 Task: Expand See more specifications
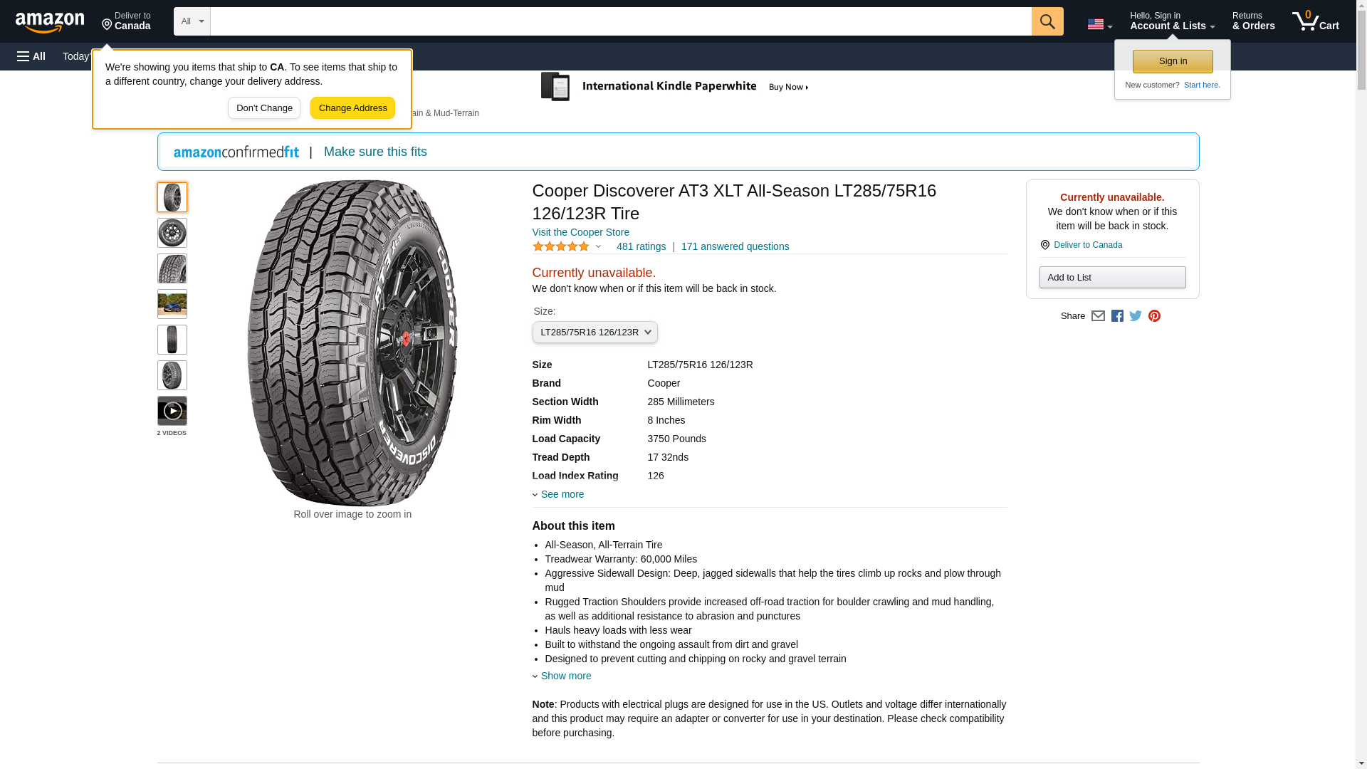click(562, 494)
